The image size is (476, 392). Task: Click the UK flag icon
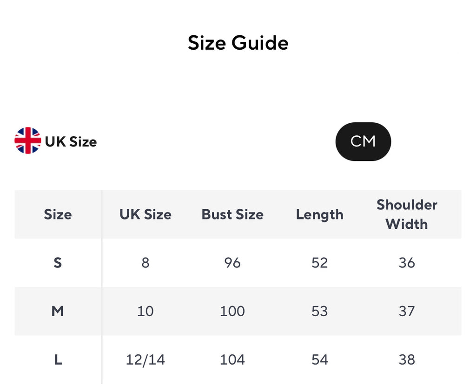[28, 140]
